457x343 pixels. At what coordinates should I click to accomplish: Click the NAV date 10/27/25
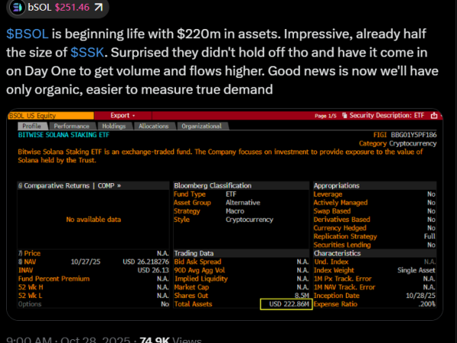tap(85, 261)
